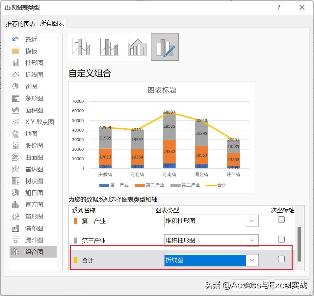Enable secondary axis for 第二产业 series
Image resolution: width=314 pixels, height=296 pixels.
pyautogui.click(x=281, y=219)
